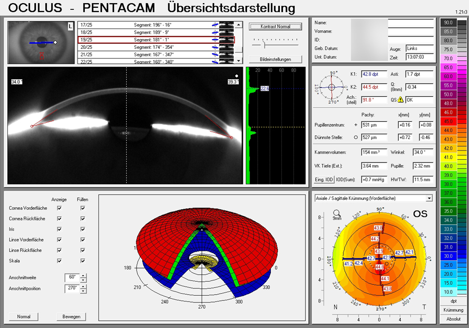The width and height of the screenshot is (469, 328).
Task: Click segment list scrollbar down arrow
Action: coord(238,60)
